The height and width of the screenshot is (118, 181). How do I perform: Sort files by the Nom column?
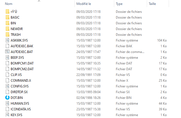[9, 4]
